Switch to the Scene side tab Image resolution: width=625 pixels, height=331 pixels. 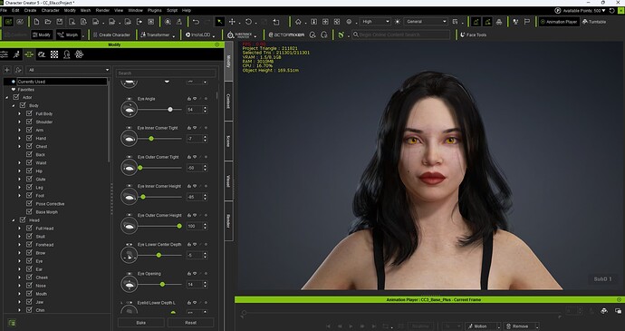tap(228, 141)
